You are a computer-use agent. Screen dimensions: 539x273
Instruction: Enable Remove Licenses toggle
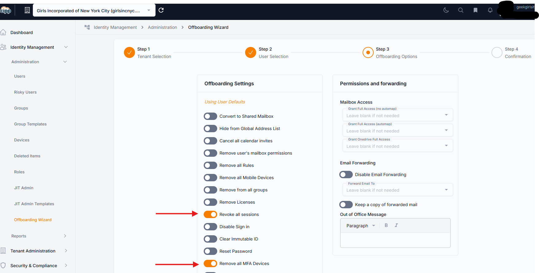pos(210,202)
